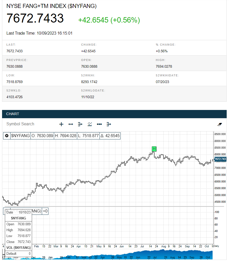
Task: Click the H: 7694.028 legend box
Action: (66, 136)
